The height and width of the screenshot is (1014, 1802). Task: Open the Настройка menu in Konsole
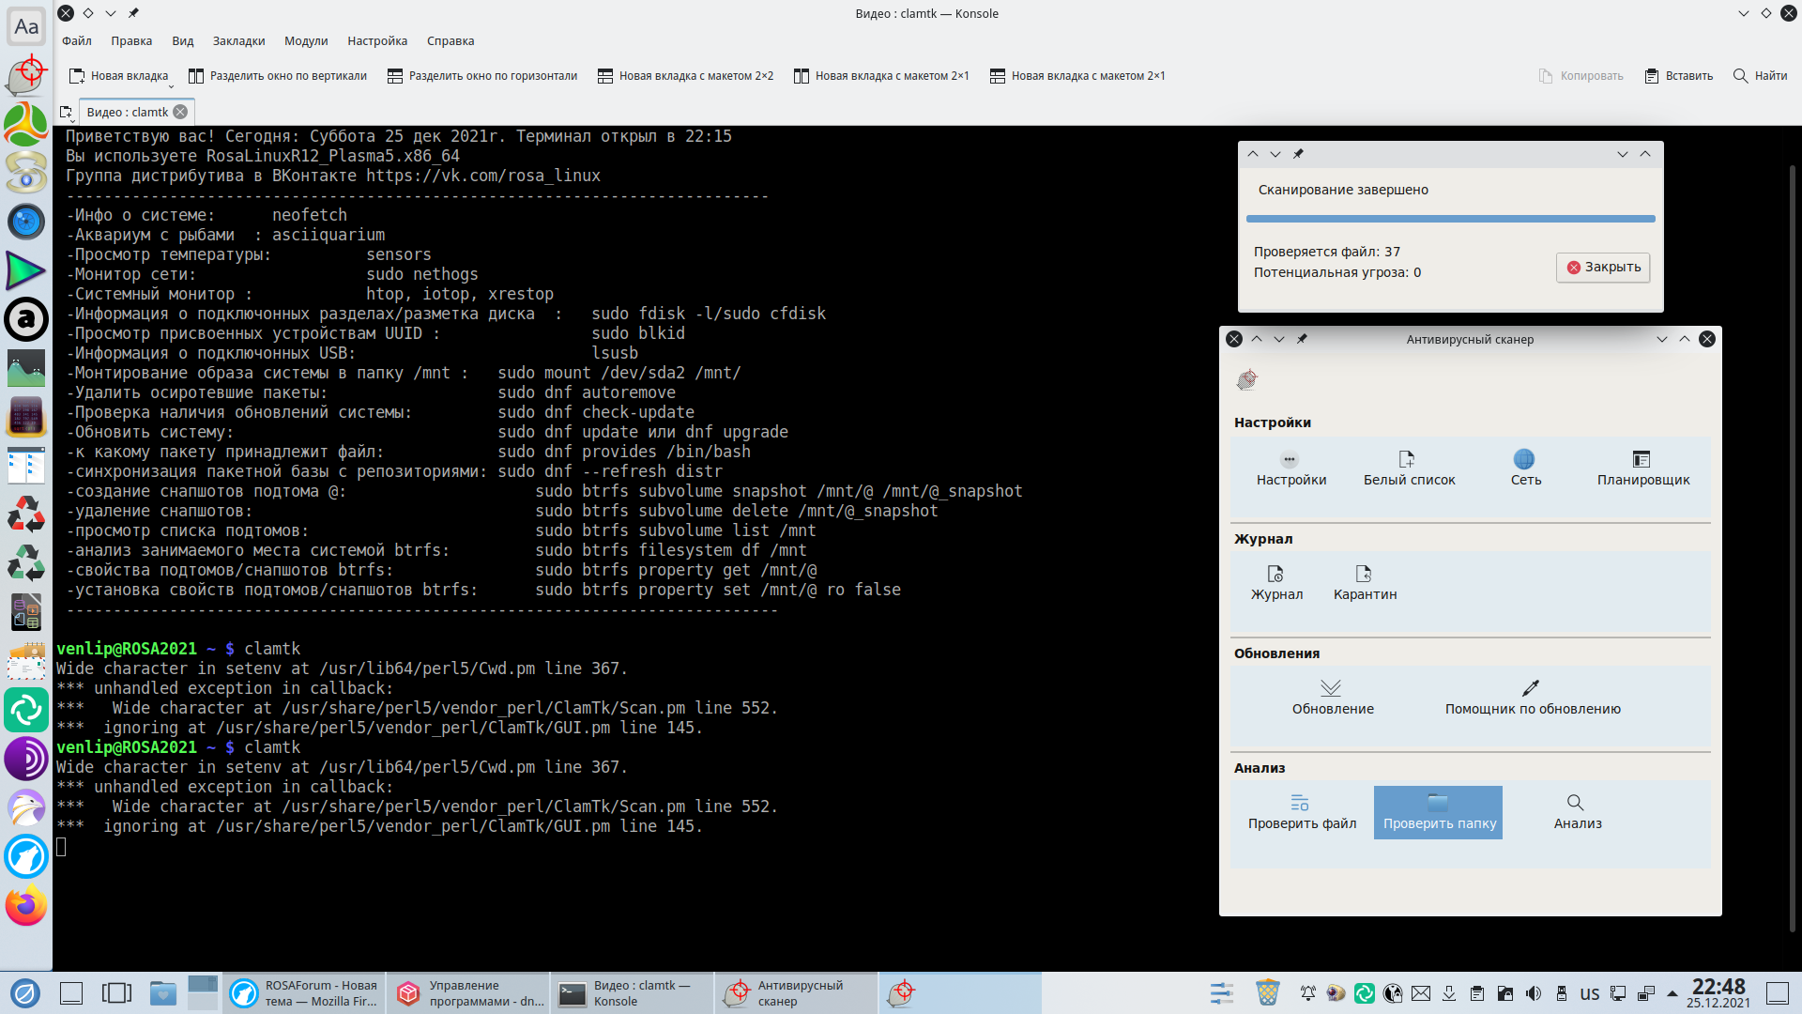pos(376,41)
